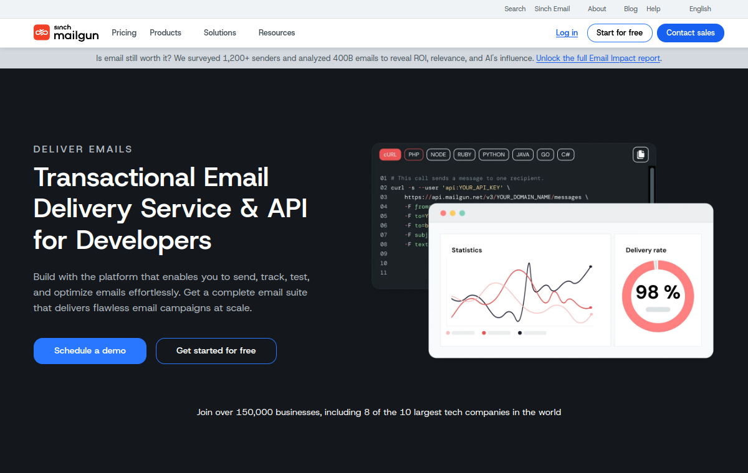Screen dimensions: 748x473
Task: Open the Sinch Mailgun logo homepage link
Action: (66, 32)
